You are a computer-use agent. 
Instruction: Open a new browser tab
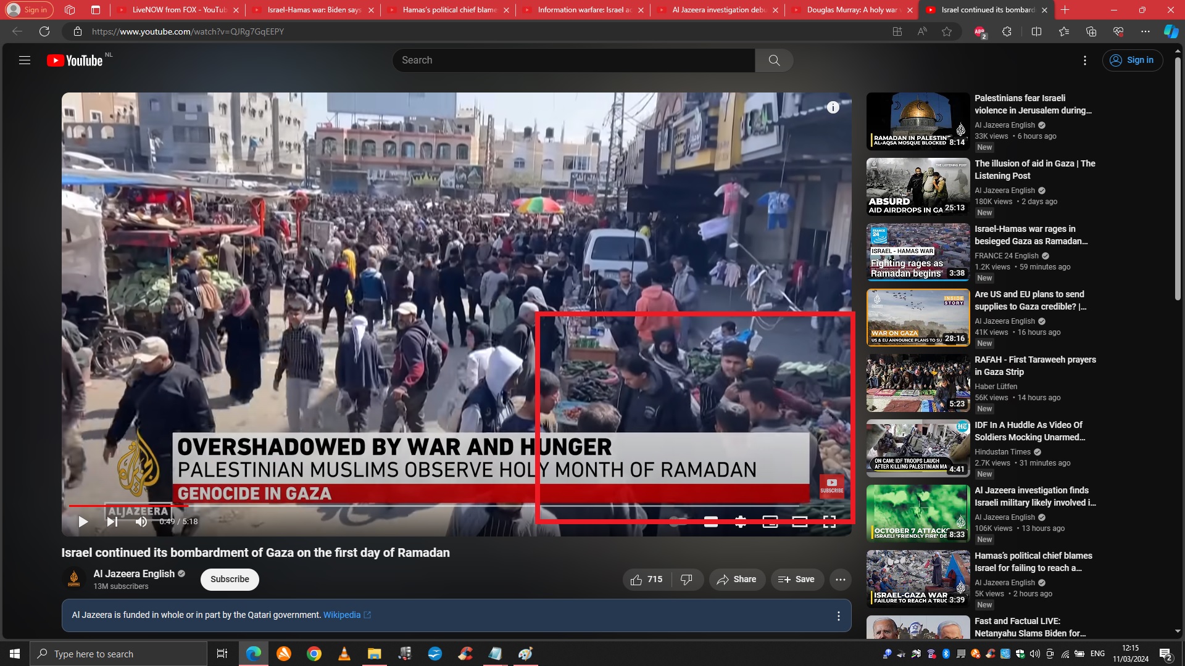point(1065,10)
